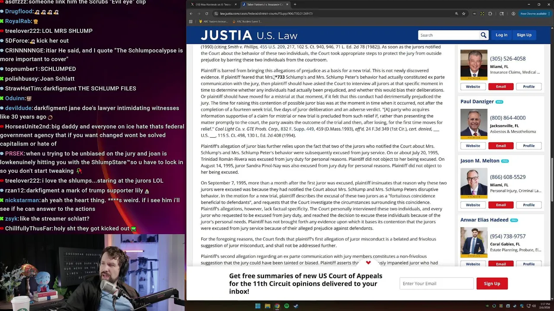Click chat username polishbussy
Image resolution: width=554 pixels, height=311 pixels.
[21, 79]
